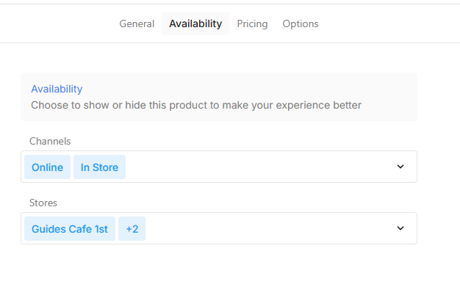Expand the Stores dropdown chevron
The image size is (460, 298).
pyautogui.click(x=400, y=228)
